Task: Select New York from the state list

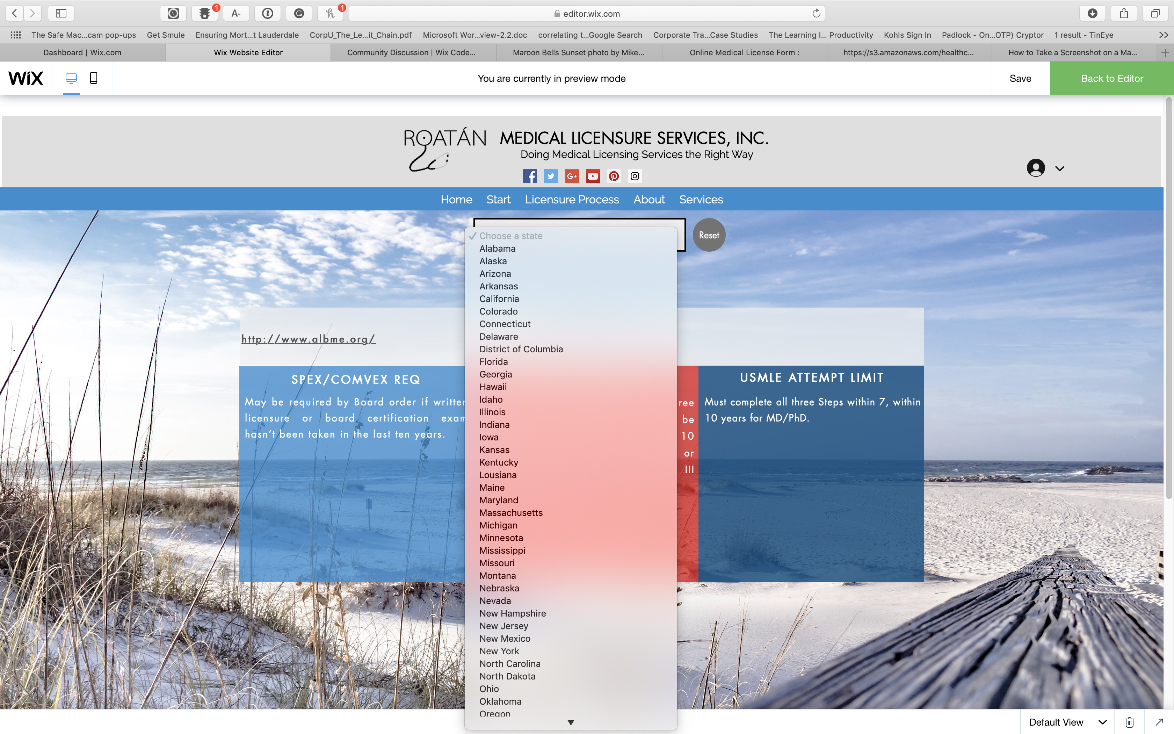Action: click(x=571, y=651)
